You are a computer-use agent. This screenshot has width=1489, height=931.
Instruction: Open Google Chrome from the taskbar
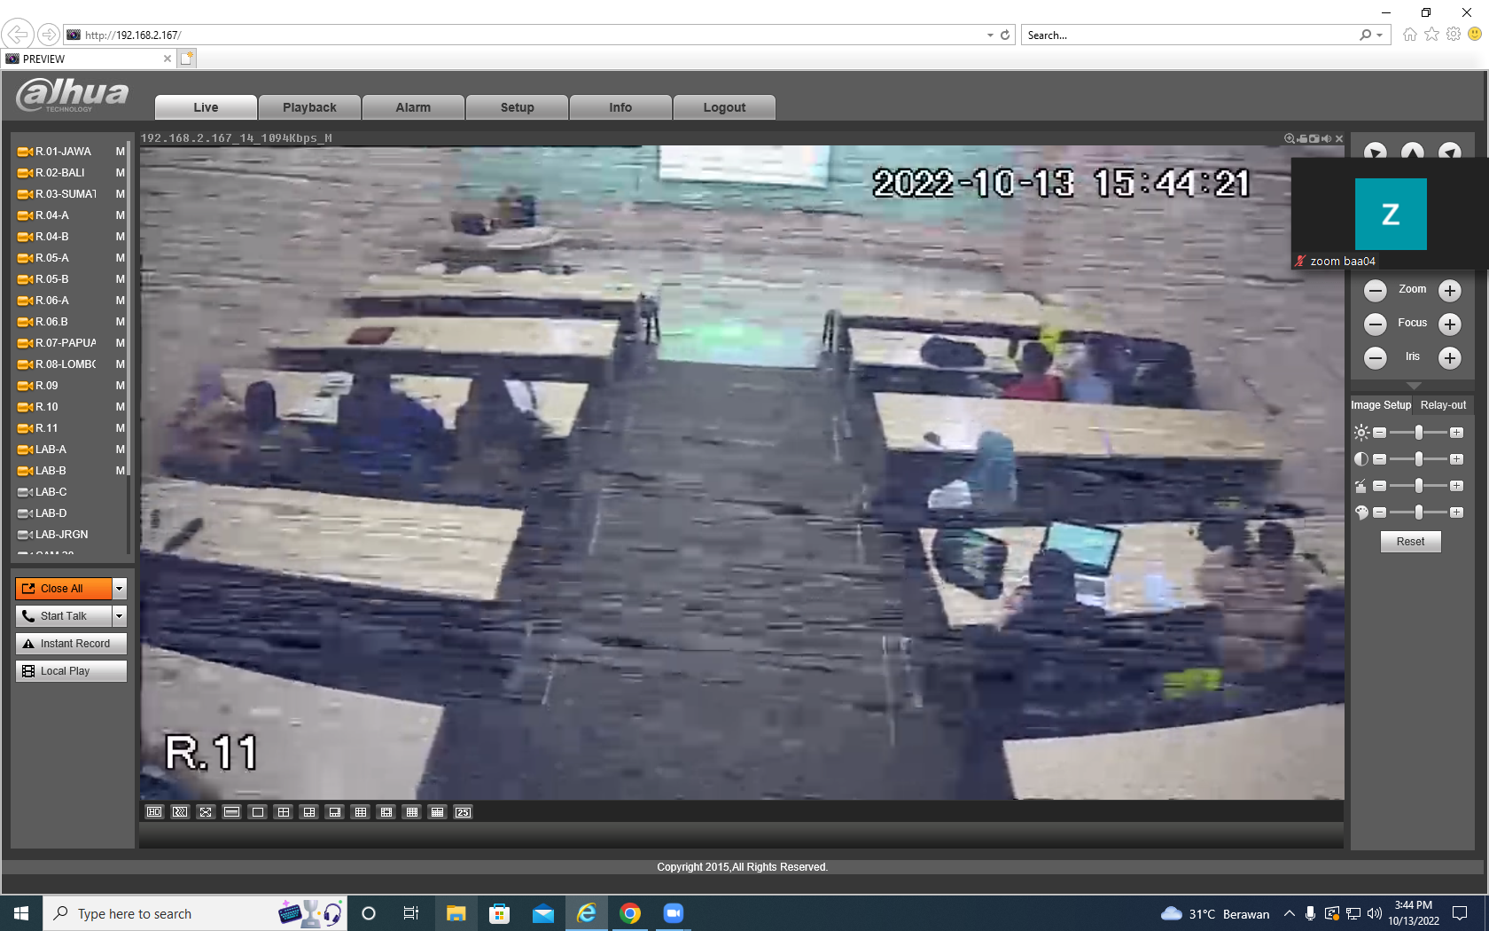630,913
